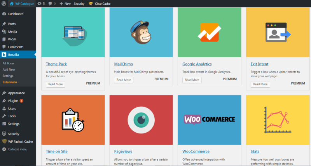The width and height of the screenshot is (311, 166).
Task: Click the Security shield icon in sidebar
Action: [4, 134]
